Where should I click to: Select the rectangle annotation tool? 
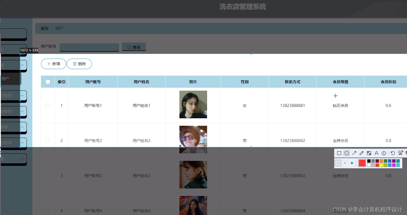(339, 153)
